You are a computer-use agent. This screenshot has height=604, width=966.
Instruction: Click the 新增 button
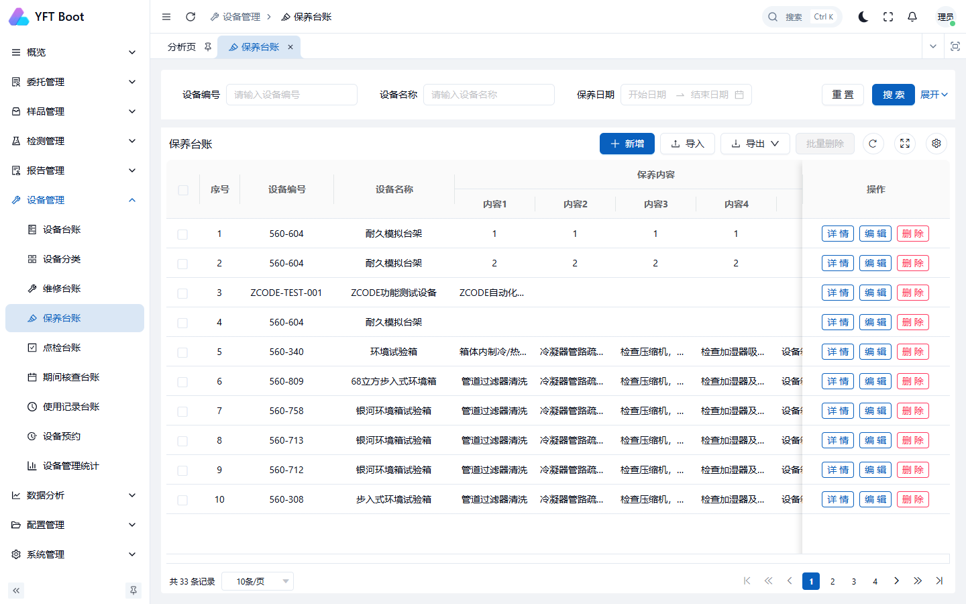[627, 144]
